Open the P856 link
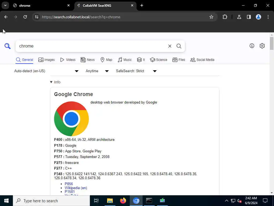Image resolution: width=274 pixels, height=206 pixels. pos(69,184)
